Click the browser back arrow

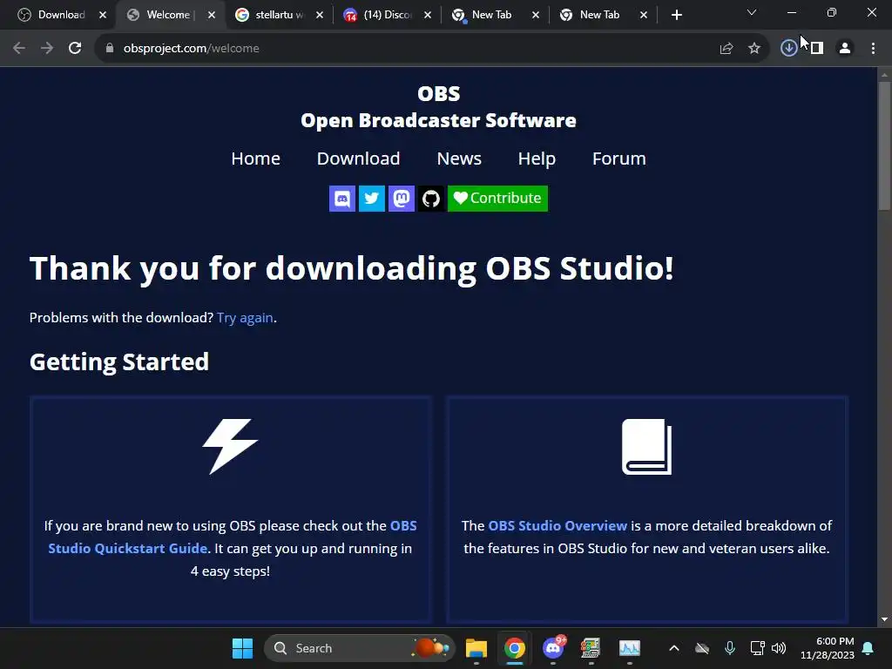point(19,49)
